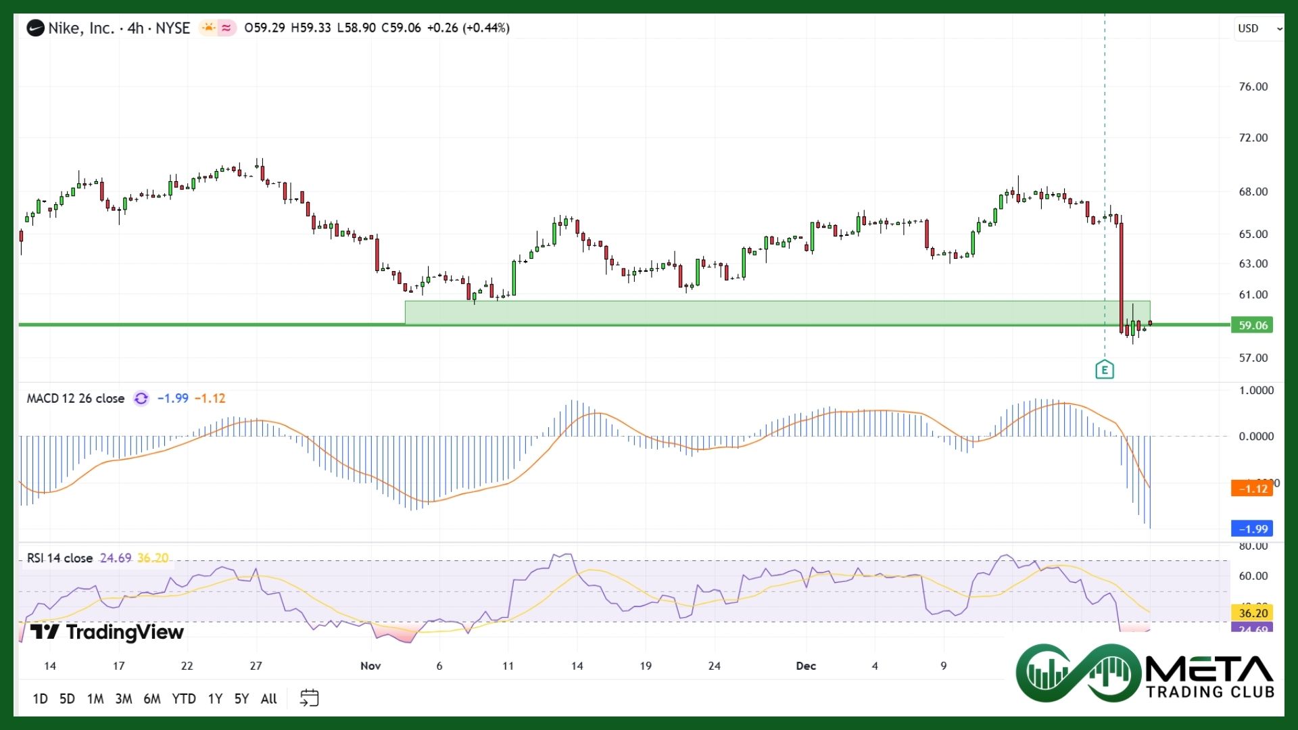The image size is (1298, 730).
Task: Open the go-to-date calendar icon
Action: tap(309, 698)
